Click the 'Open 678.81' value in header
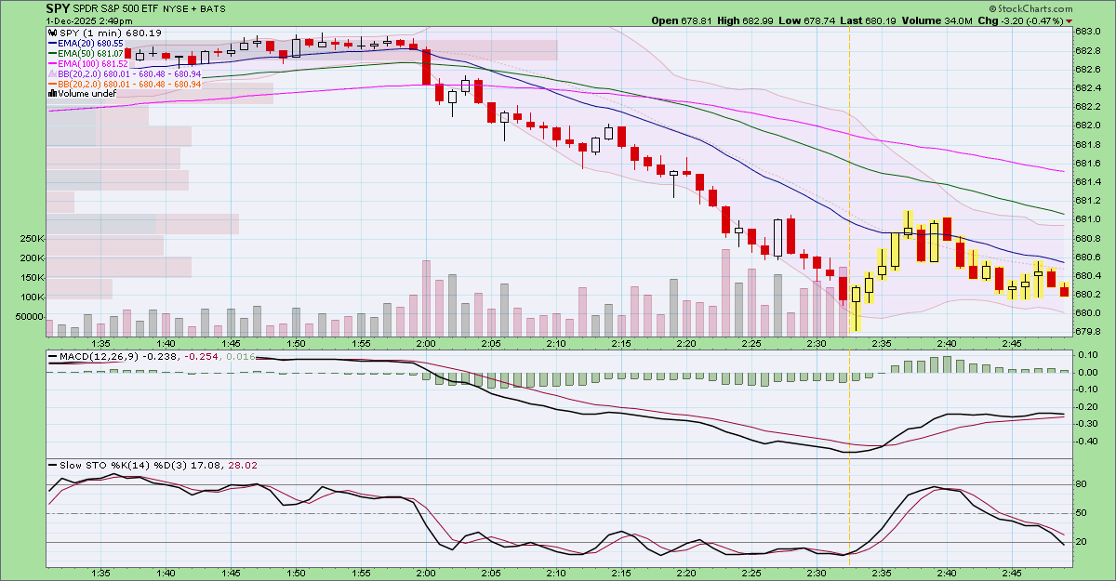This screenshot has width=1116, height=581. point(683,20)
